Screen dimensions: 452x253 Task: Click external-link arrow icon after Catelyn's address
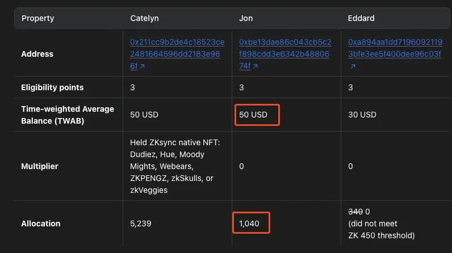point(141,66)
